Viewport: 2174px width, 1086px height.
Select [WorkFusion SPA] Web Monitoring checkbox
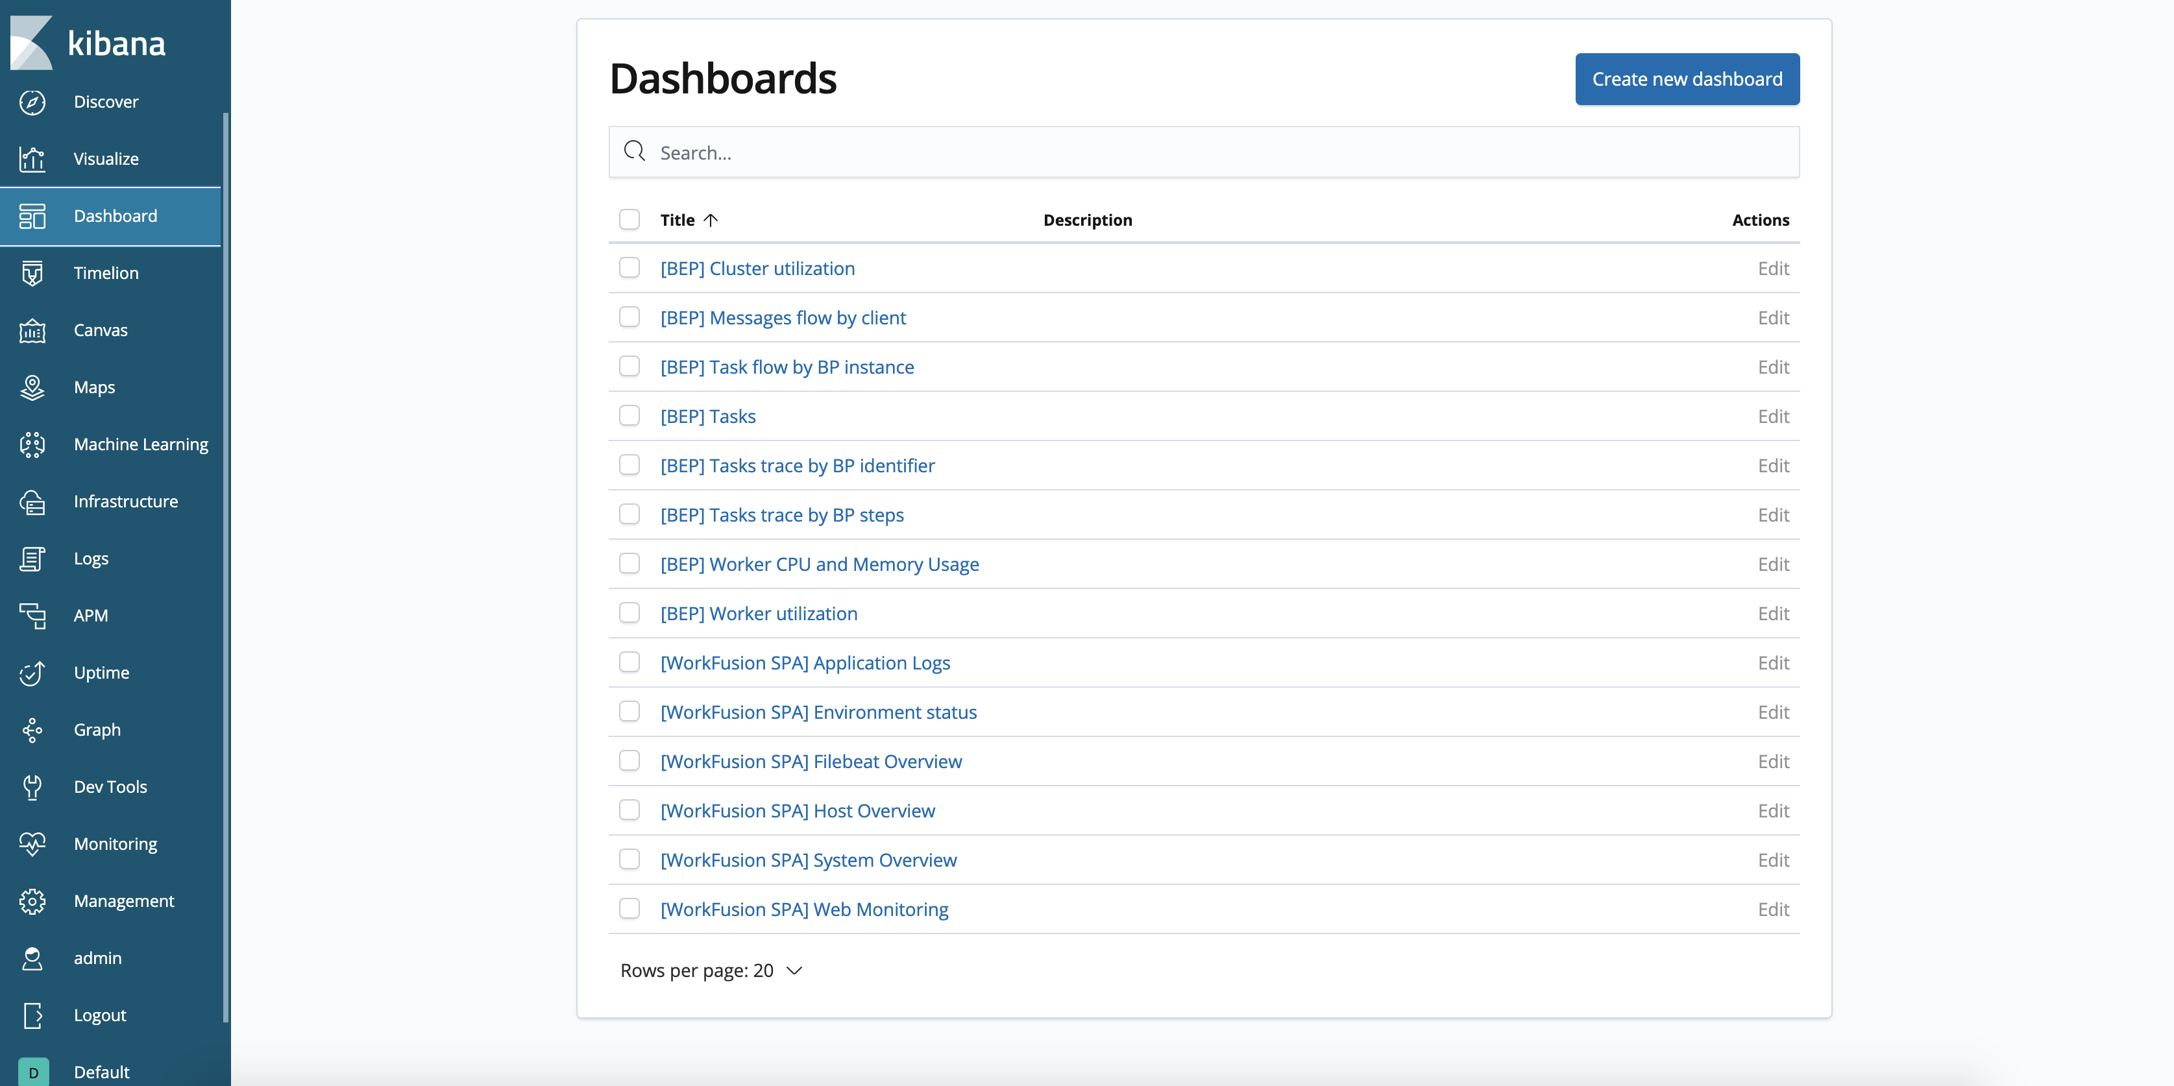(x=629, y=909)
